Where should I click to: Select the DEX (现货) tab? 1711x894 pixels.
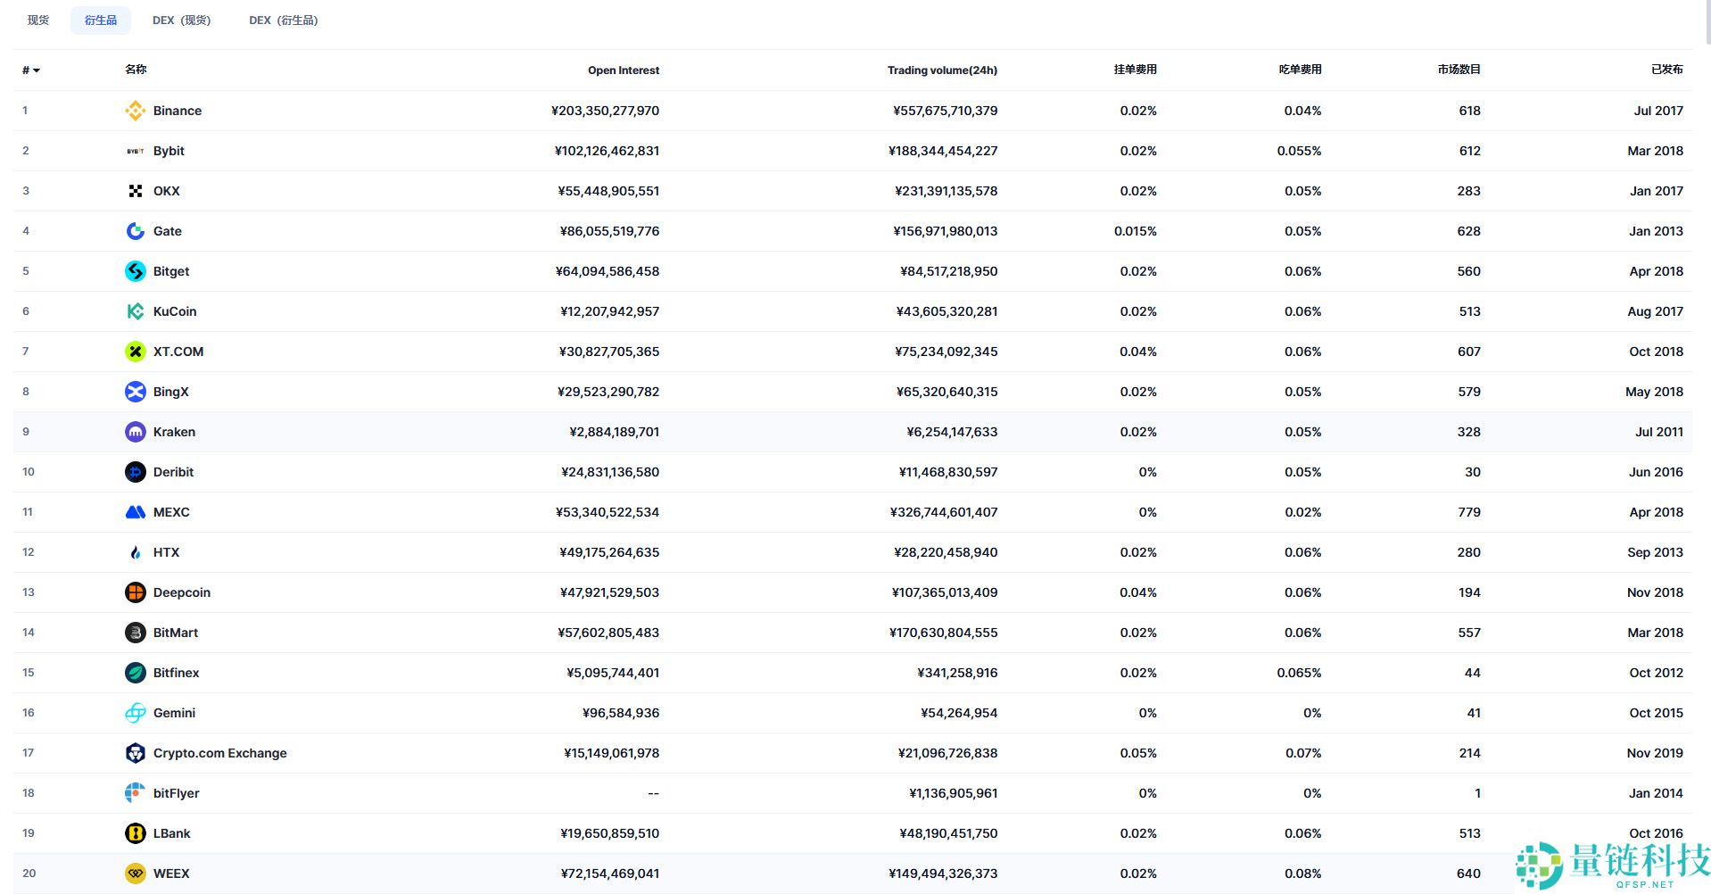pyautogui.click(x=181, y=20)
